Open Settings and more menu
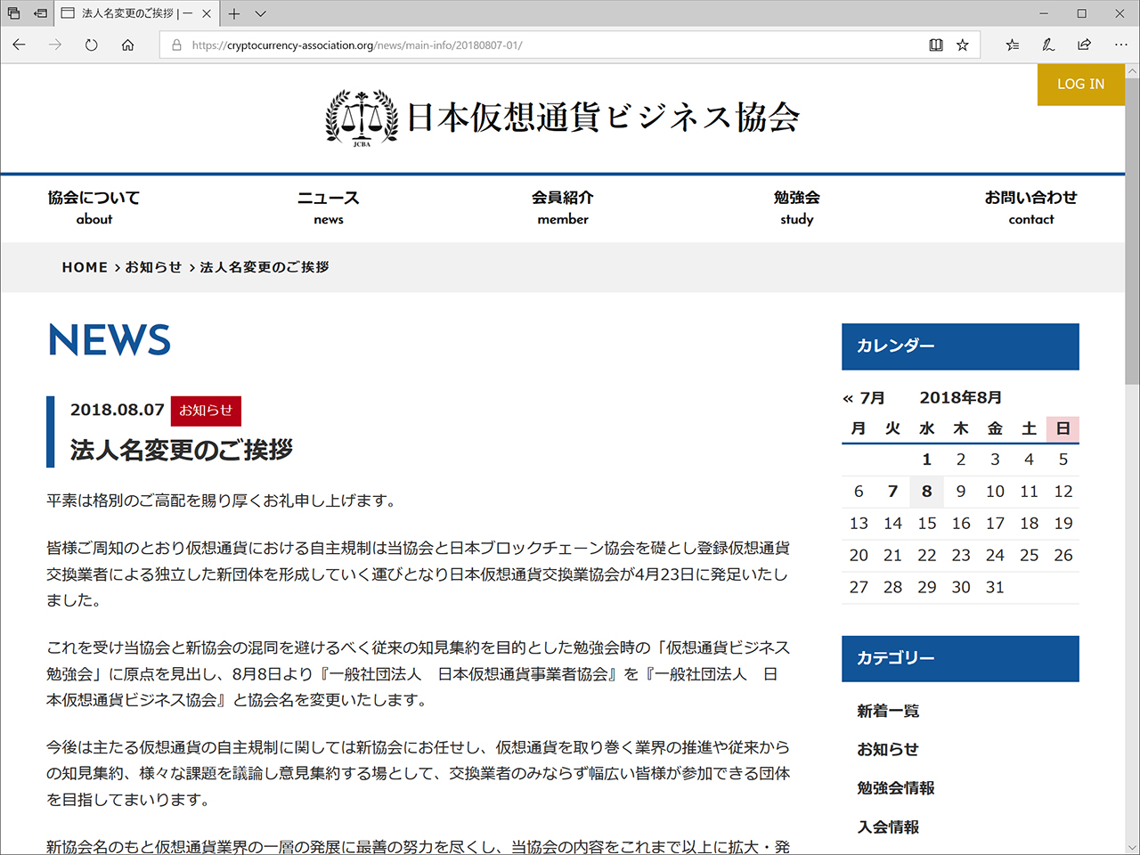The height and width of the screenshot is (855, 1140). point(1120,45)
